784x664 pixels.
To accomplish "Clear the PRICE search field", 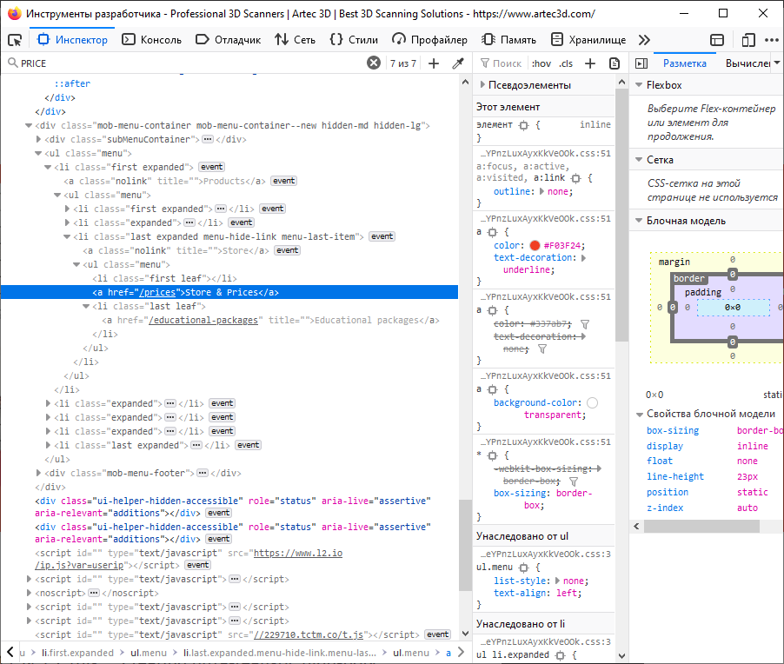I will click(x=374, y=63).
